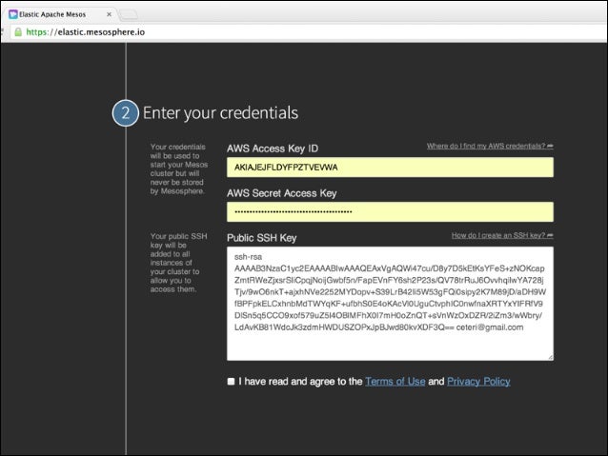Image resolution: width=608 pixels, height=456 pixels.
Task: Close the Elastic Apache Mesos tab
Action: 109,14
